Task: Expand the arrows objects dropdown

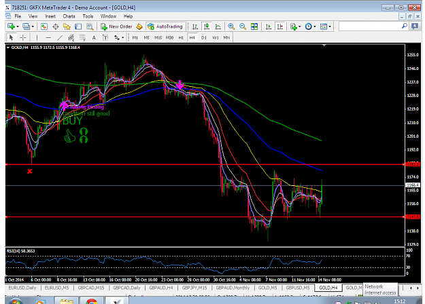Action: point(123,37)
